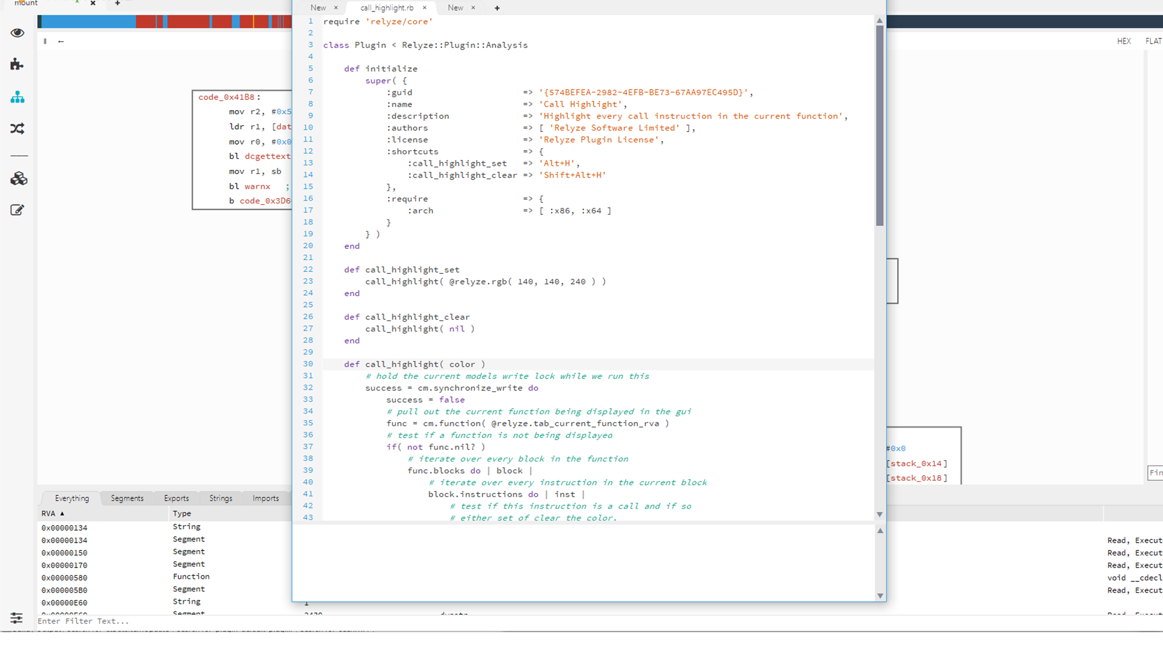The height and width of the screenshot is (654, 1163).
Task: Close the New tab right of call_highlight.rb
Action: click(x=473, y=8)
